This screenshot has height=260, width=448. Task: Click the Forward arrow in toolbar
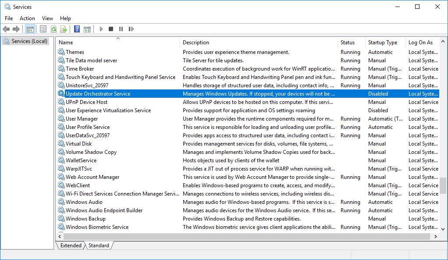(16, 29)
